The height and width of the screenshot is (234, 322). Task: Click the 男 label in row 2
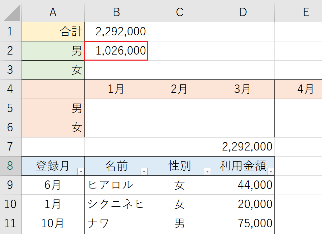(x=53, y=51)
